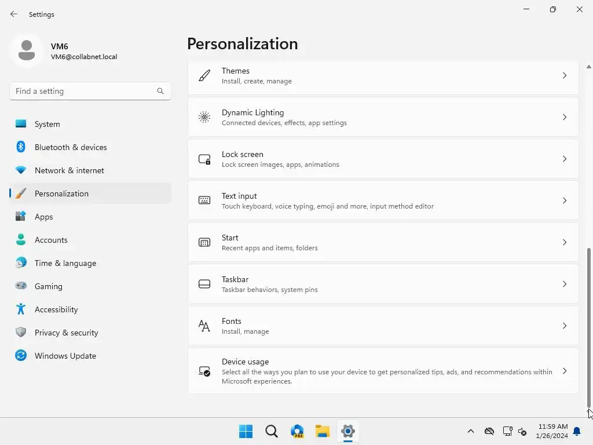Click the Taskbar settings icon
The image size is (593, 445).
(204, 284)
